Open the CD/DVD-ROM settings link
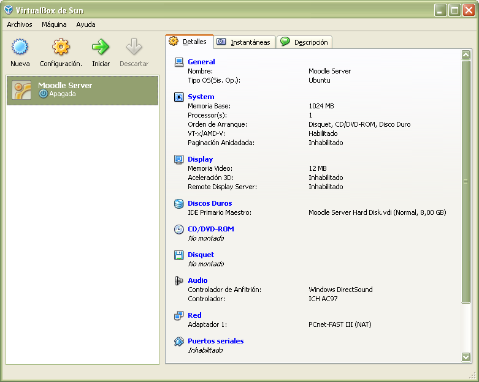The image size is (479, 382). tap(211, 229)
